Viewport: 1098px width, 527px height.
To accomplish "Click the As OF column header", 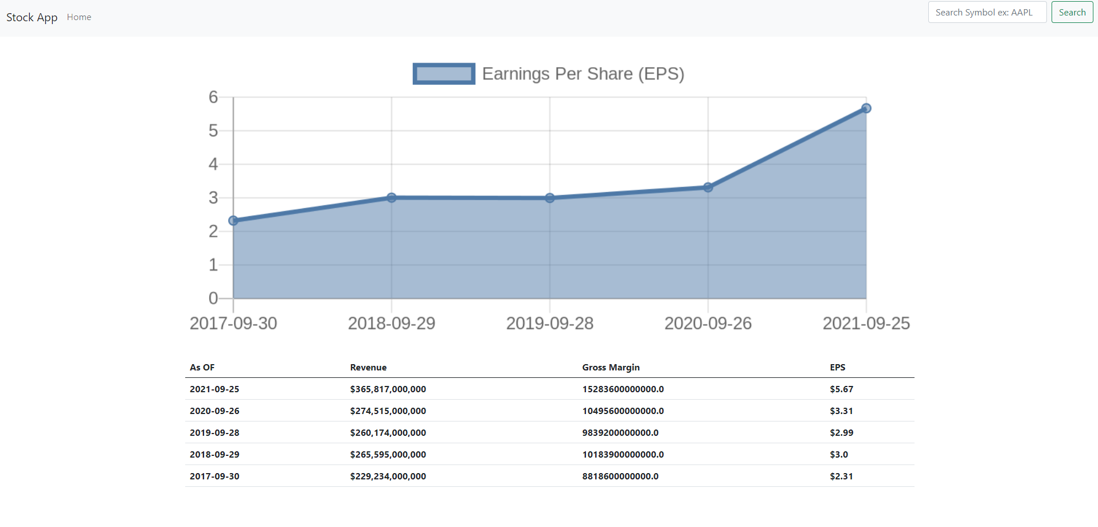I will pos(202,368).
